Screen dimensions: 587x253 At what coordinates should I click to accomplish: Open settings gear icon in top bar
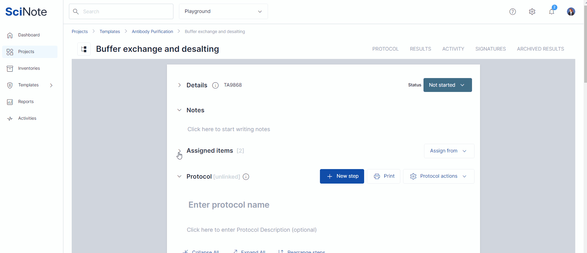point(532,12)
